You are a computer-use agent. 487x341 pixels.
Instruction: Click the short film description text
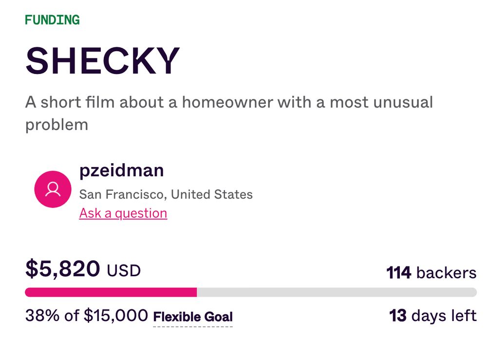229,114
